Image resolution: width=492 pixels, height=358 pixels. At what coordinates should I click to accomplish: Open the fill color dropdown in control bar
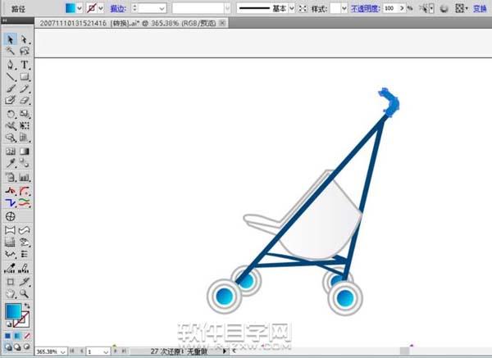pyautogui.click(x=80, y=8)
